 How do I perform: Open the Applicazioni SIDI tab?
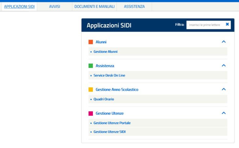(x=19, y=7)
